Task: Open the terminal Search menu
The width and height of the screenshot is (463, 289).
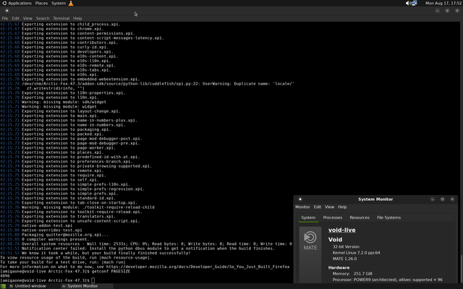Action: [43, 18]
